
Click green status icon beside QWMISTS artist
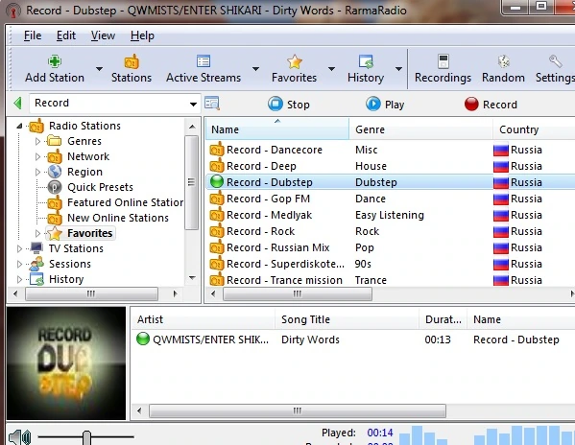(143, 339)
